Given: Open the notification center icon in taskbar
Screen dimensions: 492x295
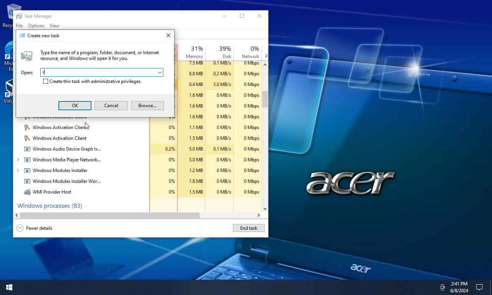Looking at the screenshot, I should coord(479,287).
